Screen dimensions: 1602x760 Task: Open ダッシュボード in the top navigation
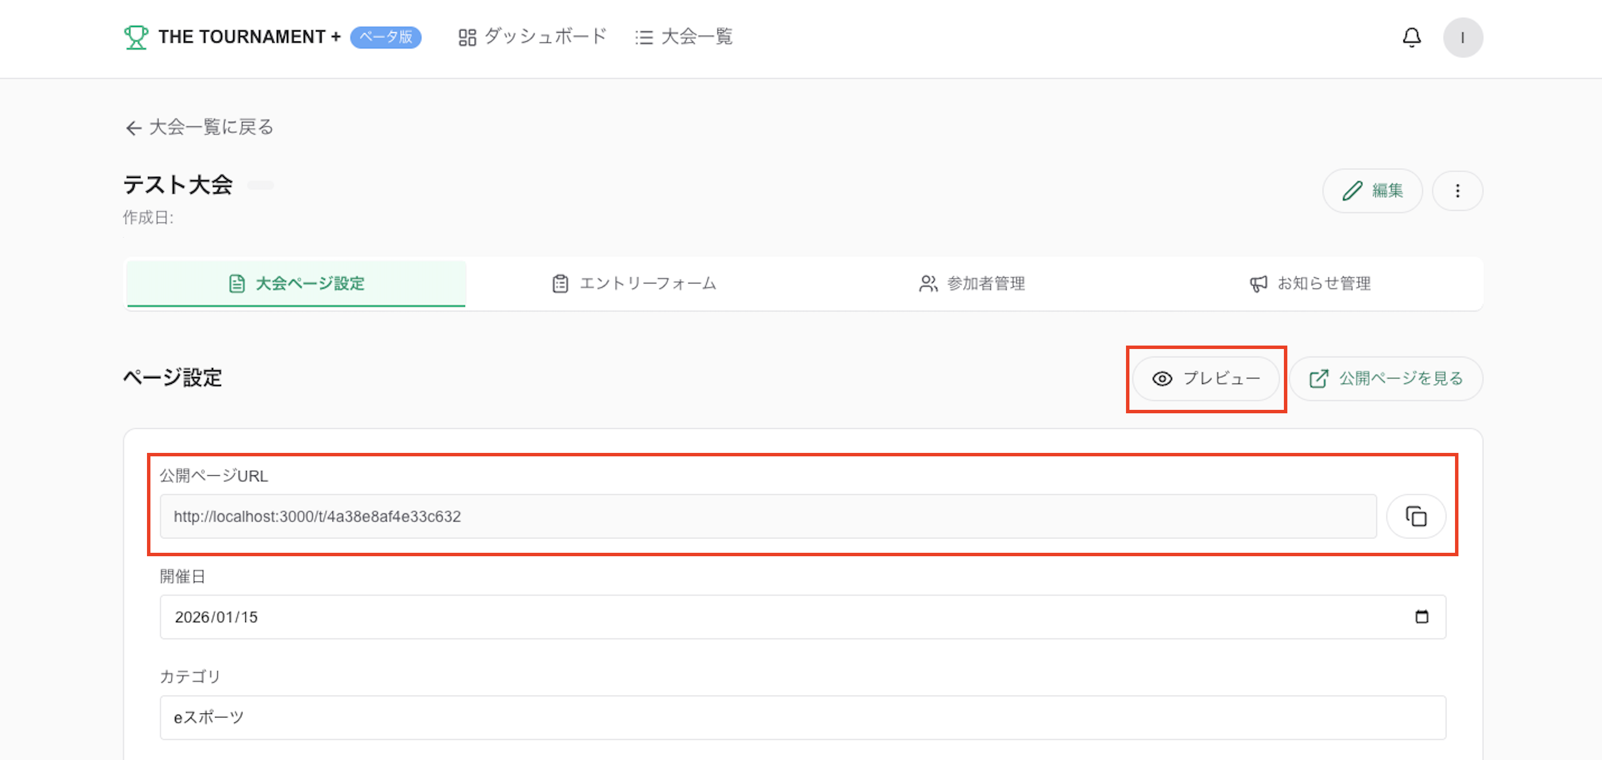pos(532,37)
